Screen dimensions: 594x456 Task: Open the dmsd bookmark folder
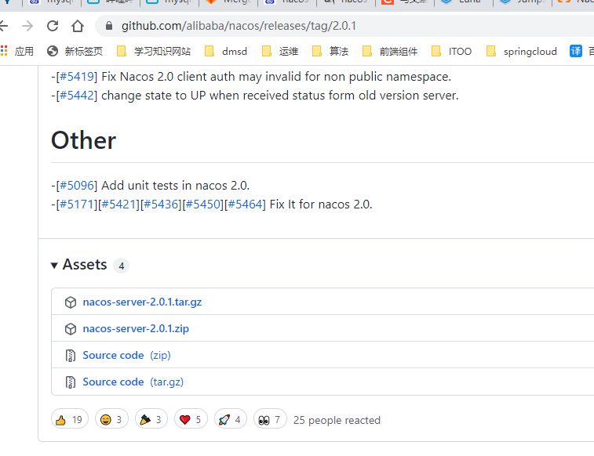(226, 51)
